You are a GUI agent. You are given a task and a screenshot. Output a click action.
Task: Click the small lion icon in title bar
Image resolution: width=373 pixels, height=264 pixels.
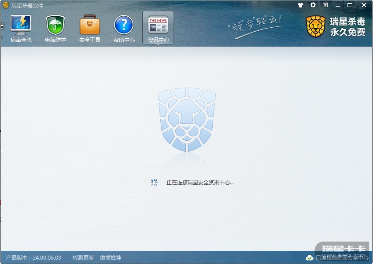6,5
